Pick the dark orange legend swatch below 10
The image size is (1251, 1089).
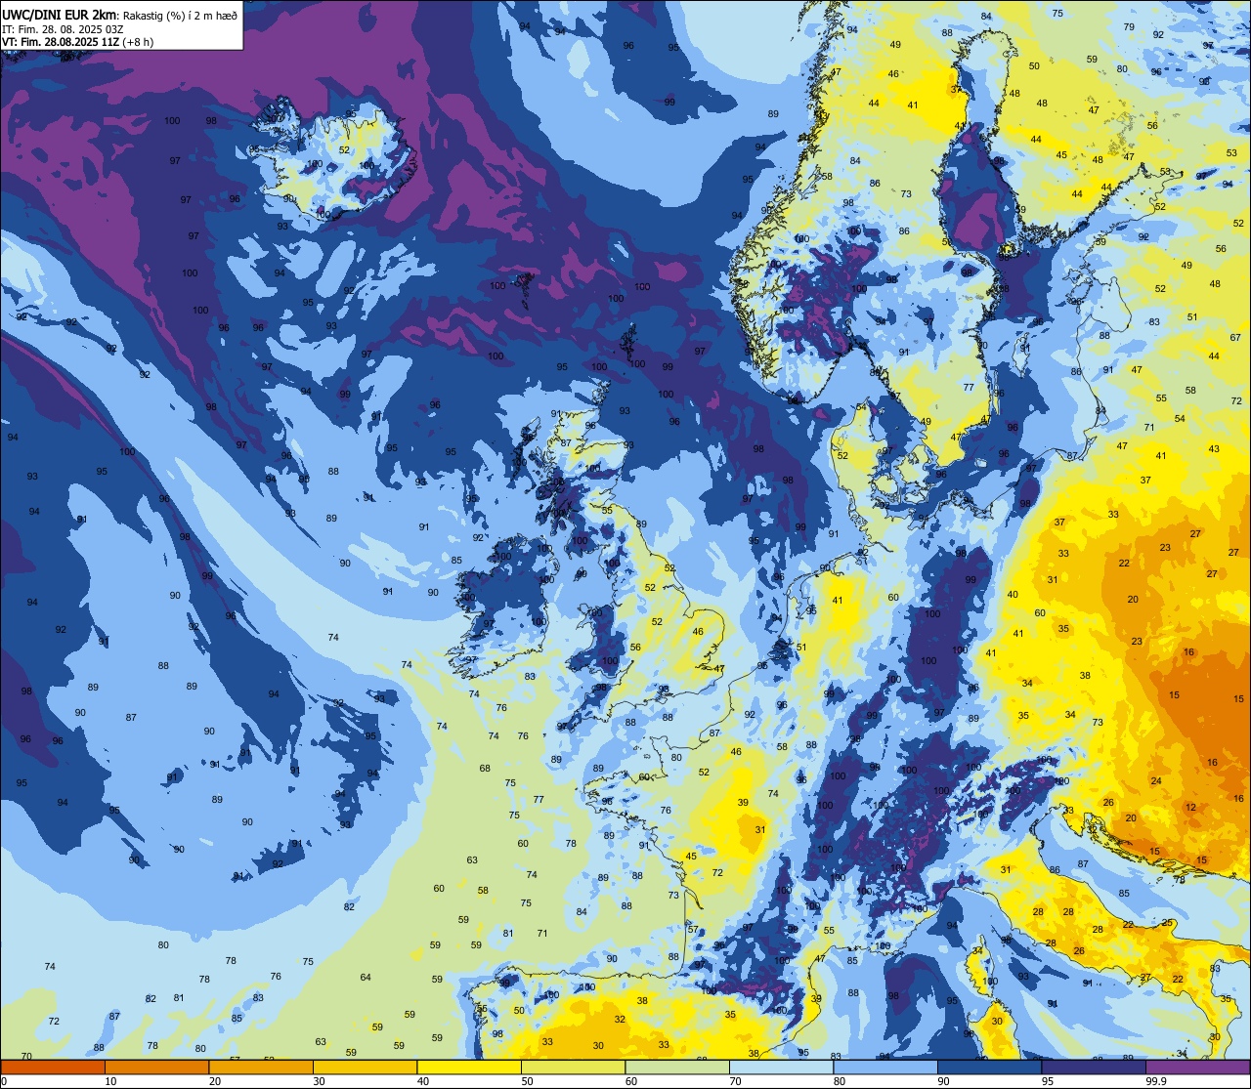(x=53, y=1067)
